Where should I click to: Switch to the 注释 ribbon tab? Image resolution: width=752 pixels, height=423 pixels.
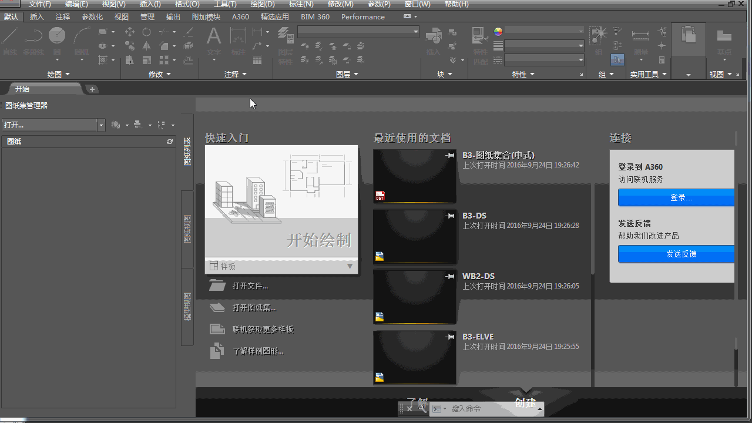coord(63,17)
